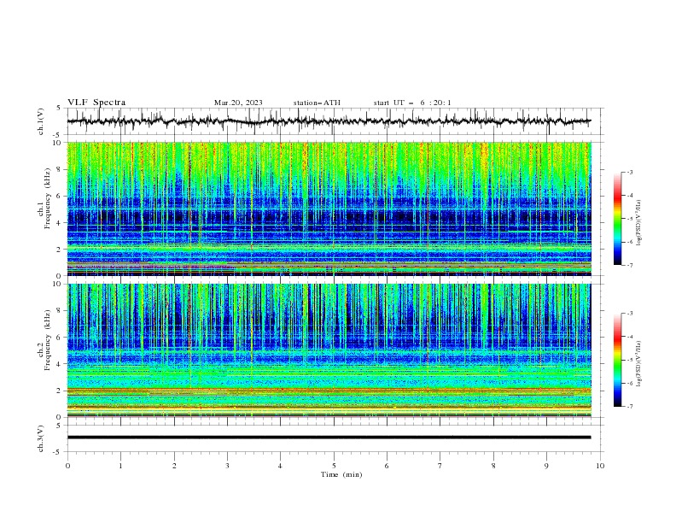Screen dimensions: 676x523
Task: Click the date 'Mar.20, 2023'
Action: 238,103
